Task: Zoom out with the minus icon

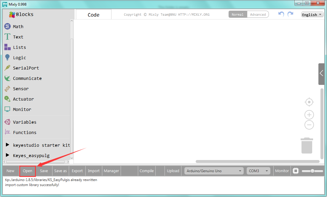Action: click(309, 125)
